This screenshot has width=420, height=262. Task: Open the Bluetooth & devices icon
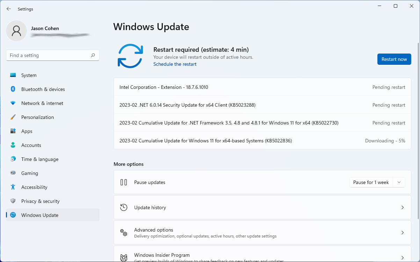pos(13,89)
